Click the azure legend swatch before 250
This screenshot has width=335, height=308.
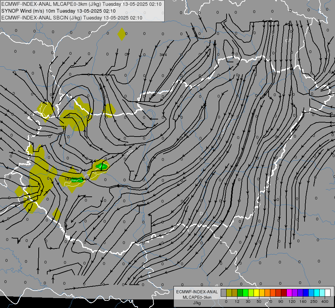pos(311,293)
